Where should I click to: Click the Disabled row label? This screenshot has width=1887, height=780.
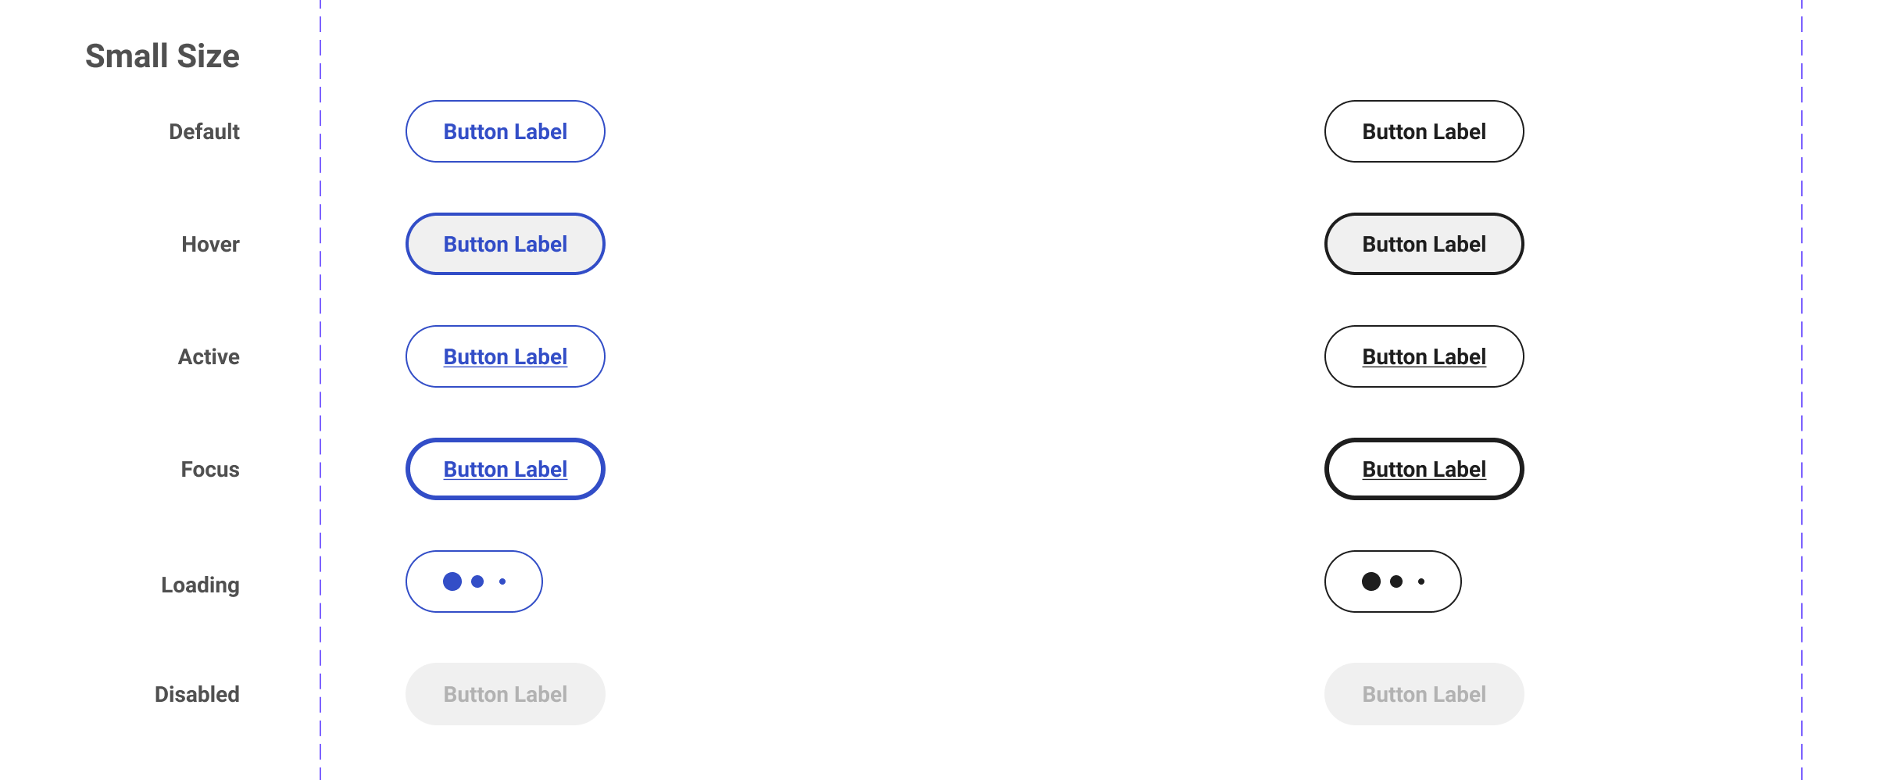[x=197, y=694]
